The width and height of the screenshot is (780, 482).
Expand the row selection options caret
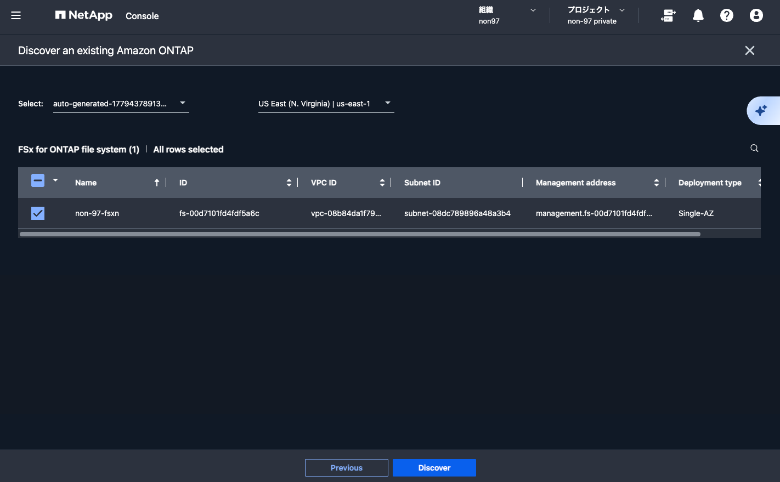click(55, 180)
